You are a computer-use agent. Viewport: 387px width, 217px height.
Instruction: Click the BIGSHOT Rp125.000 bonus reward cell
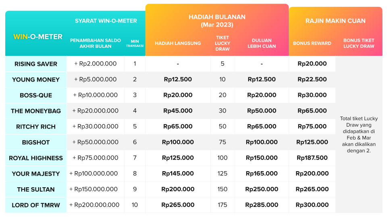312,142
